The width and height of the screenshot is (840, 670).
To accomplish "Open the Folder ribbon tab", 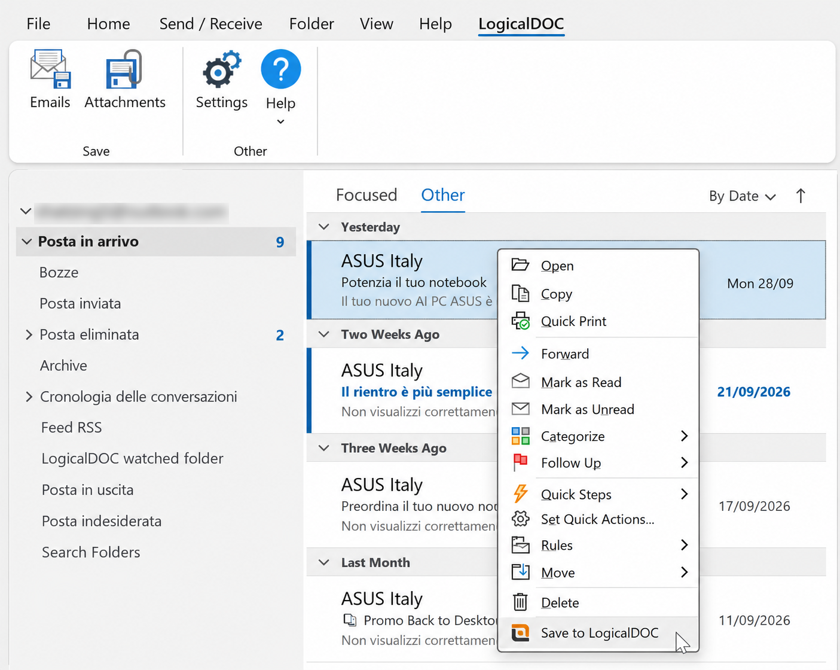I will pyautogui.click(x=311, y=24).
